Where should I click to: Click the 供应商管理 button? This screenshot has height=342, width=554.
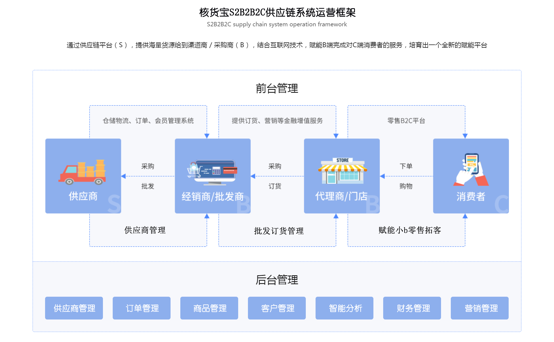(x=74, y=308)
